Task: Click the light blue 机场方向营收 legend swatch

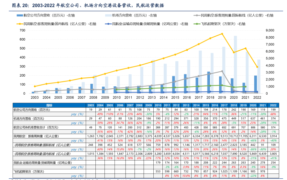Action: click(108, 15)
